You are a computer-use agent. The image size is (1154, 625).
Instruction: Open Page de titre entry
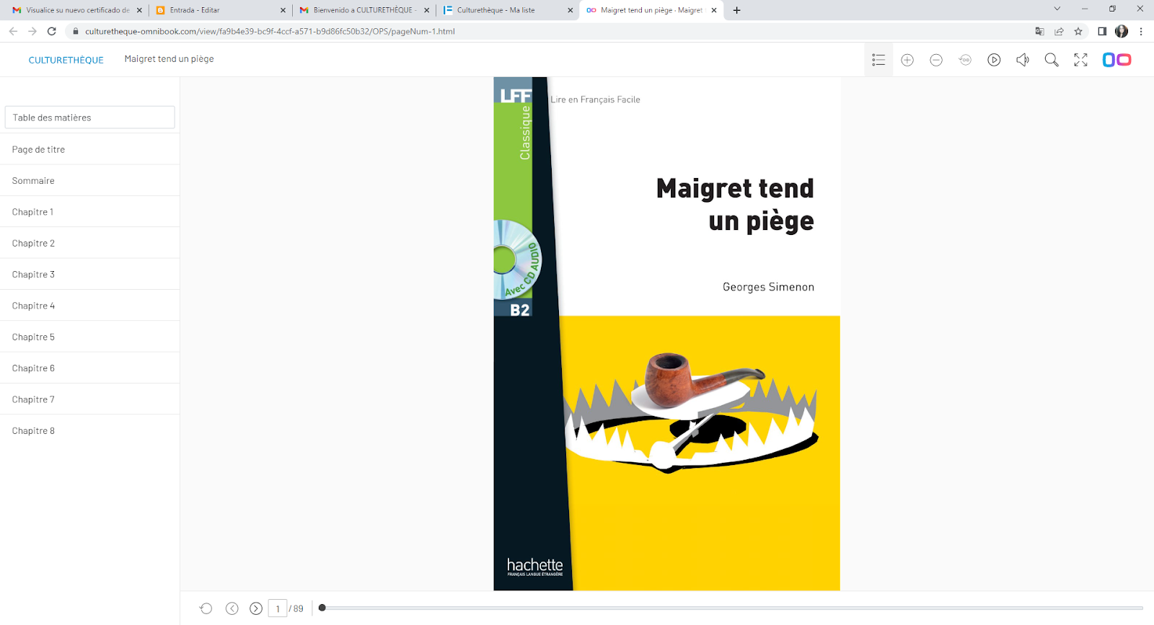point(89,149)
